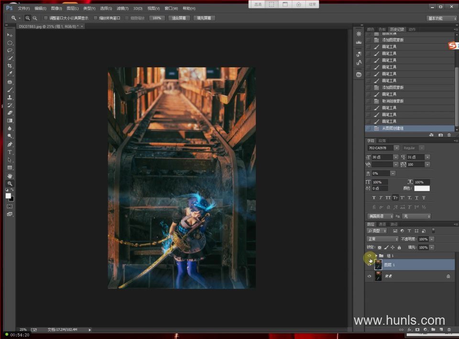
Task: Select the Horizontal Type tool
Action: tap(10, 152)
